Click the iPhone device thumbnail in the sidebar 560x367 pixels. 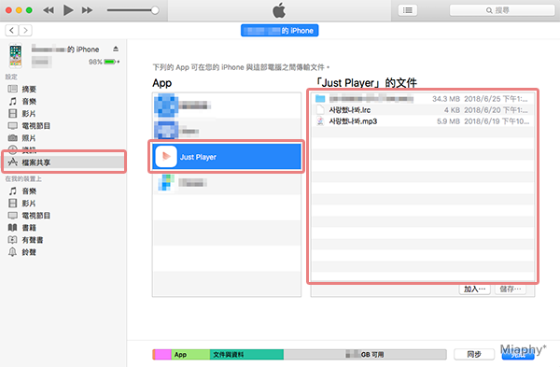15,56
